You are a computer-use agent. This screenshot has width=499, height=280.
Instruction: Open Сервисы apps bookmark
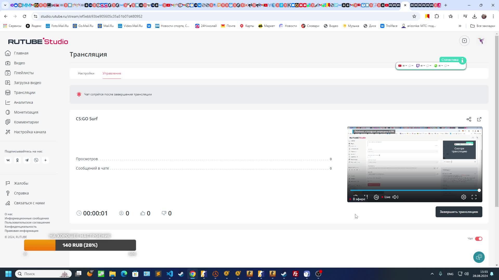click(x=12, y=26)
